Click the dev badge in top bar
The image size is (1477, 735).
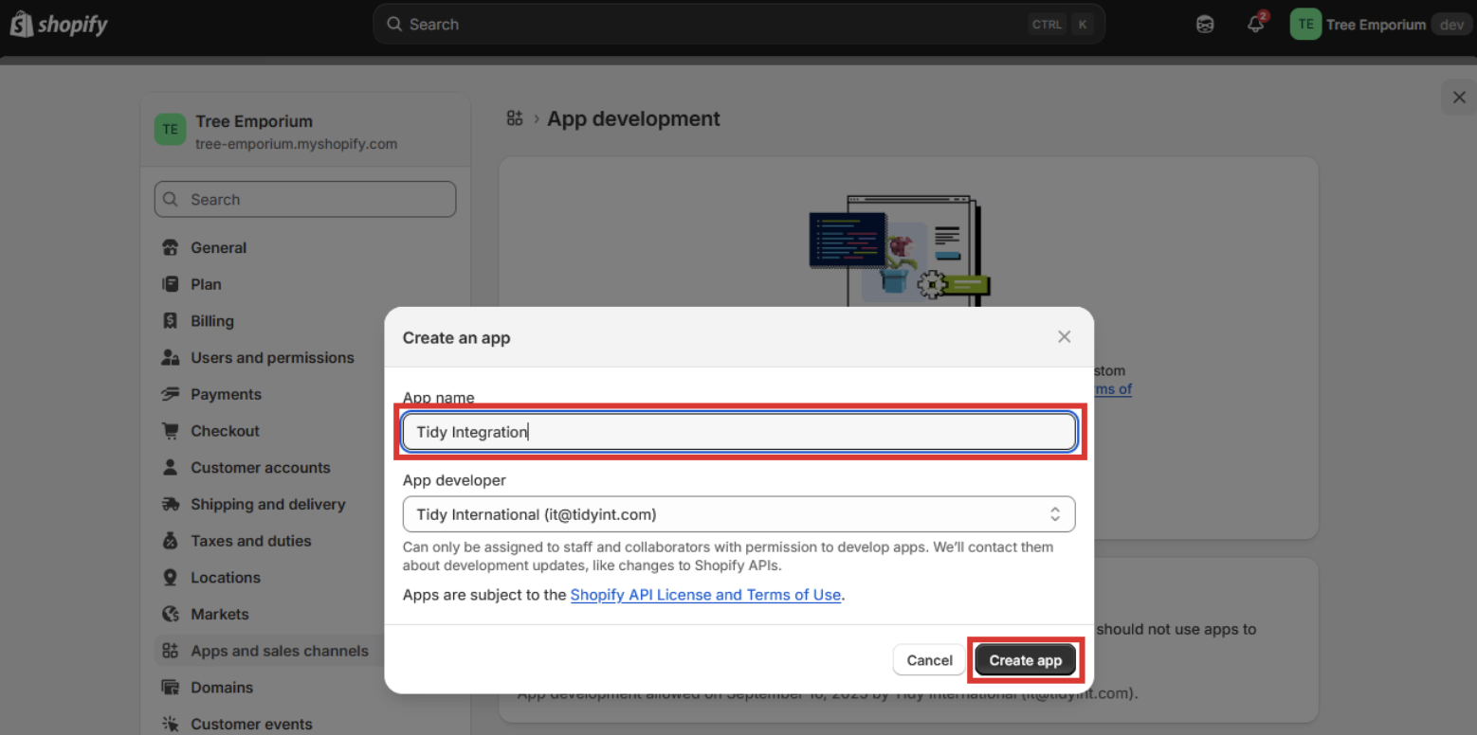tap(1451, 25)
